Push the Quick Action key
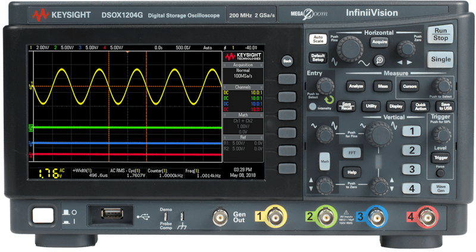The image size is (476, 252). [x=421, y=106]
